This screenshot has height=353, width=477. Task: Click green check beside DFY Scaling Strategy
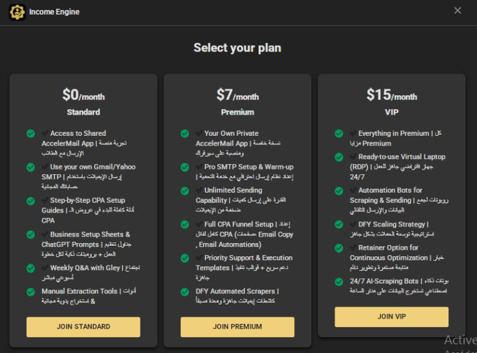(x=339, y=225)
